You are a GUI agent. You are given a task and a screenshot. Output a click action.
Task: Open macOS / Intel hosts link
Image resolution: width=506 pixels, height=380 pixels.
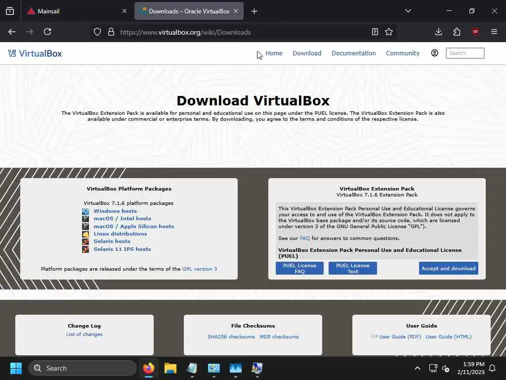coord(123,218)
